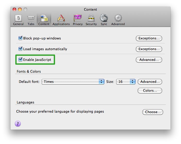The image size is (181, 144).
Task: Click the Colors... button
Action: [150, 90]
